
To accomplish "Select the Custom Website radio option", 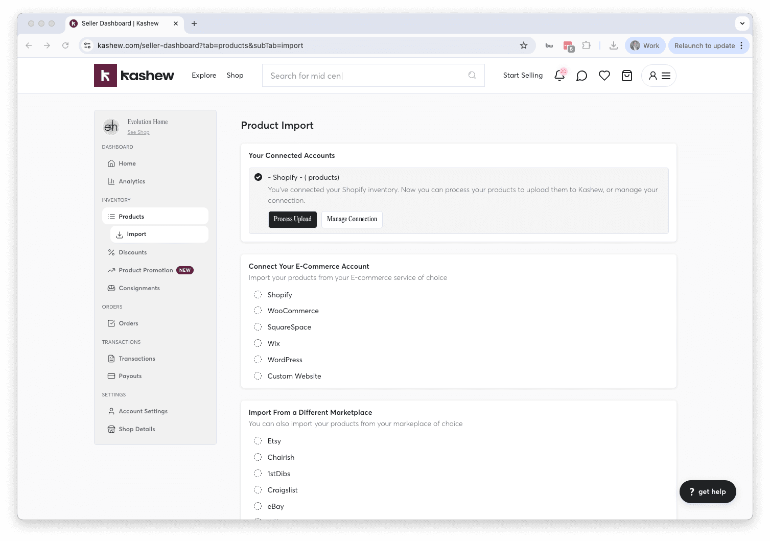I will coord(258,376).
